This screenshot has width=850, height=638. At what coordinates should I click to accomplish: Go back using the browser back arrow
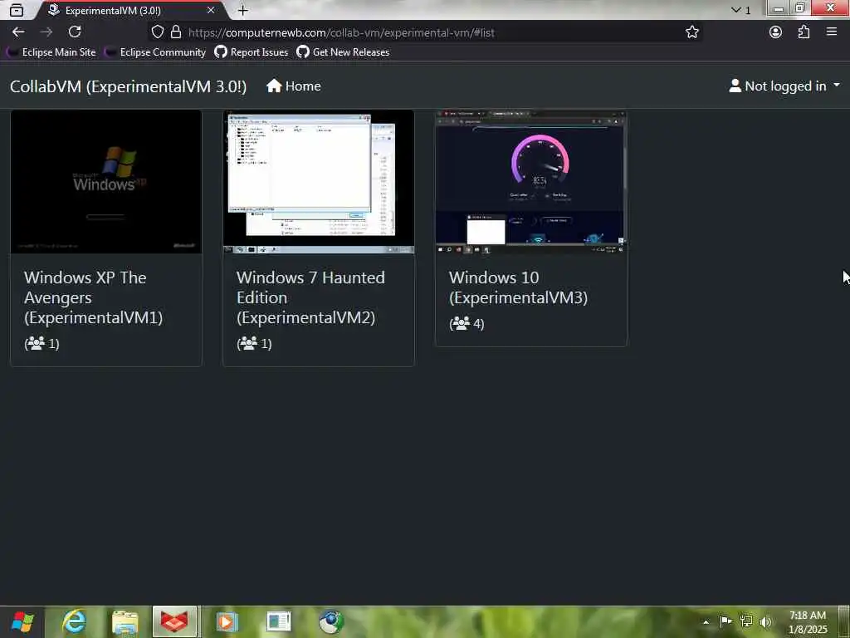(x=18, y=32)
